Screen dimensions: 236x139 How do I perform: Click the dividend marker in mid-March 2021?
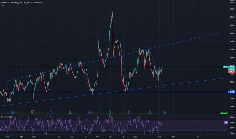tap(13, 112)
